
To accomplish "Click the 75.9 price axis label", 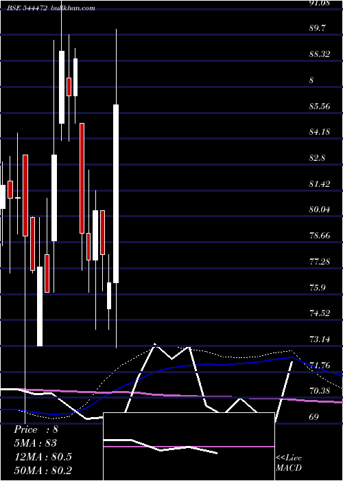I will pyautogui.click(x=317, y=288).
